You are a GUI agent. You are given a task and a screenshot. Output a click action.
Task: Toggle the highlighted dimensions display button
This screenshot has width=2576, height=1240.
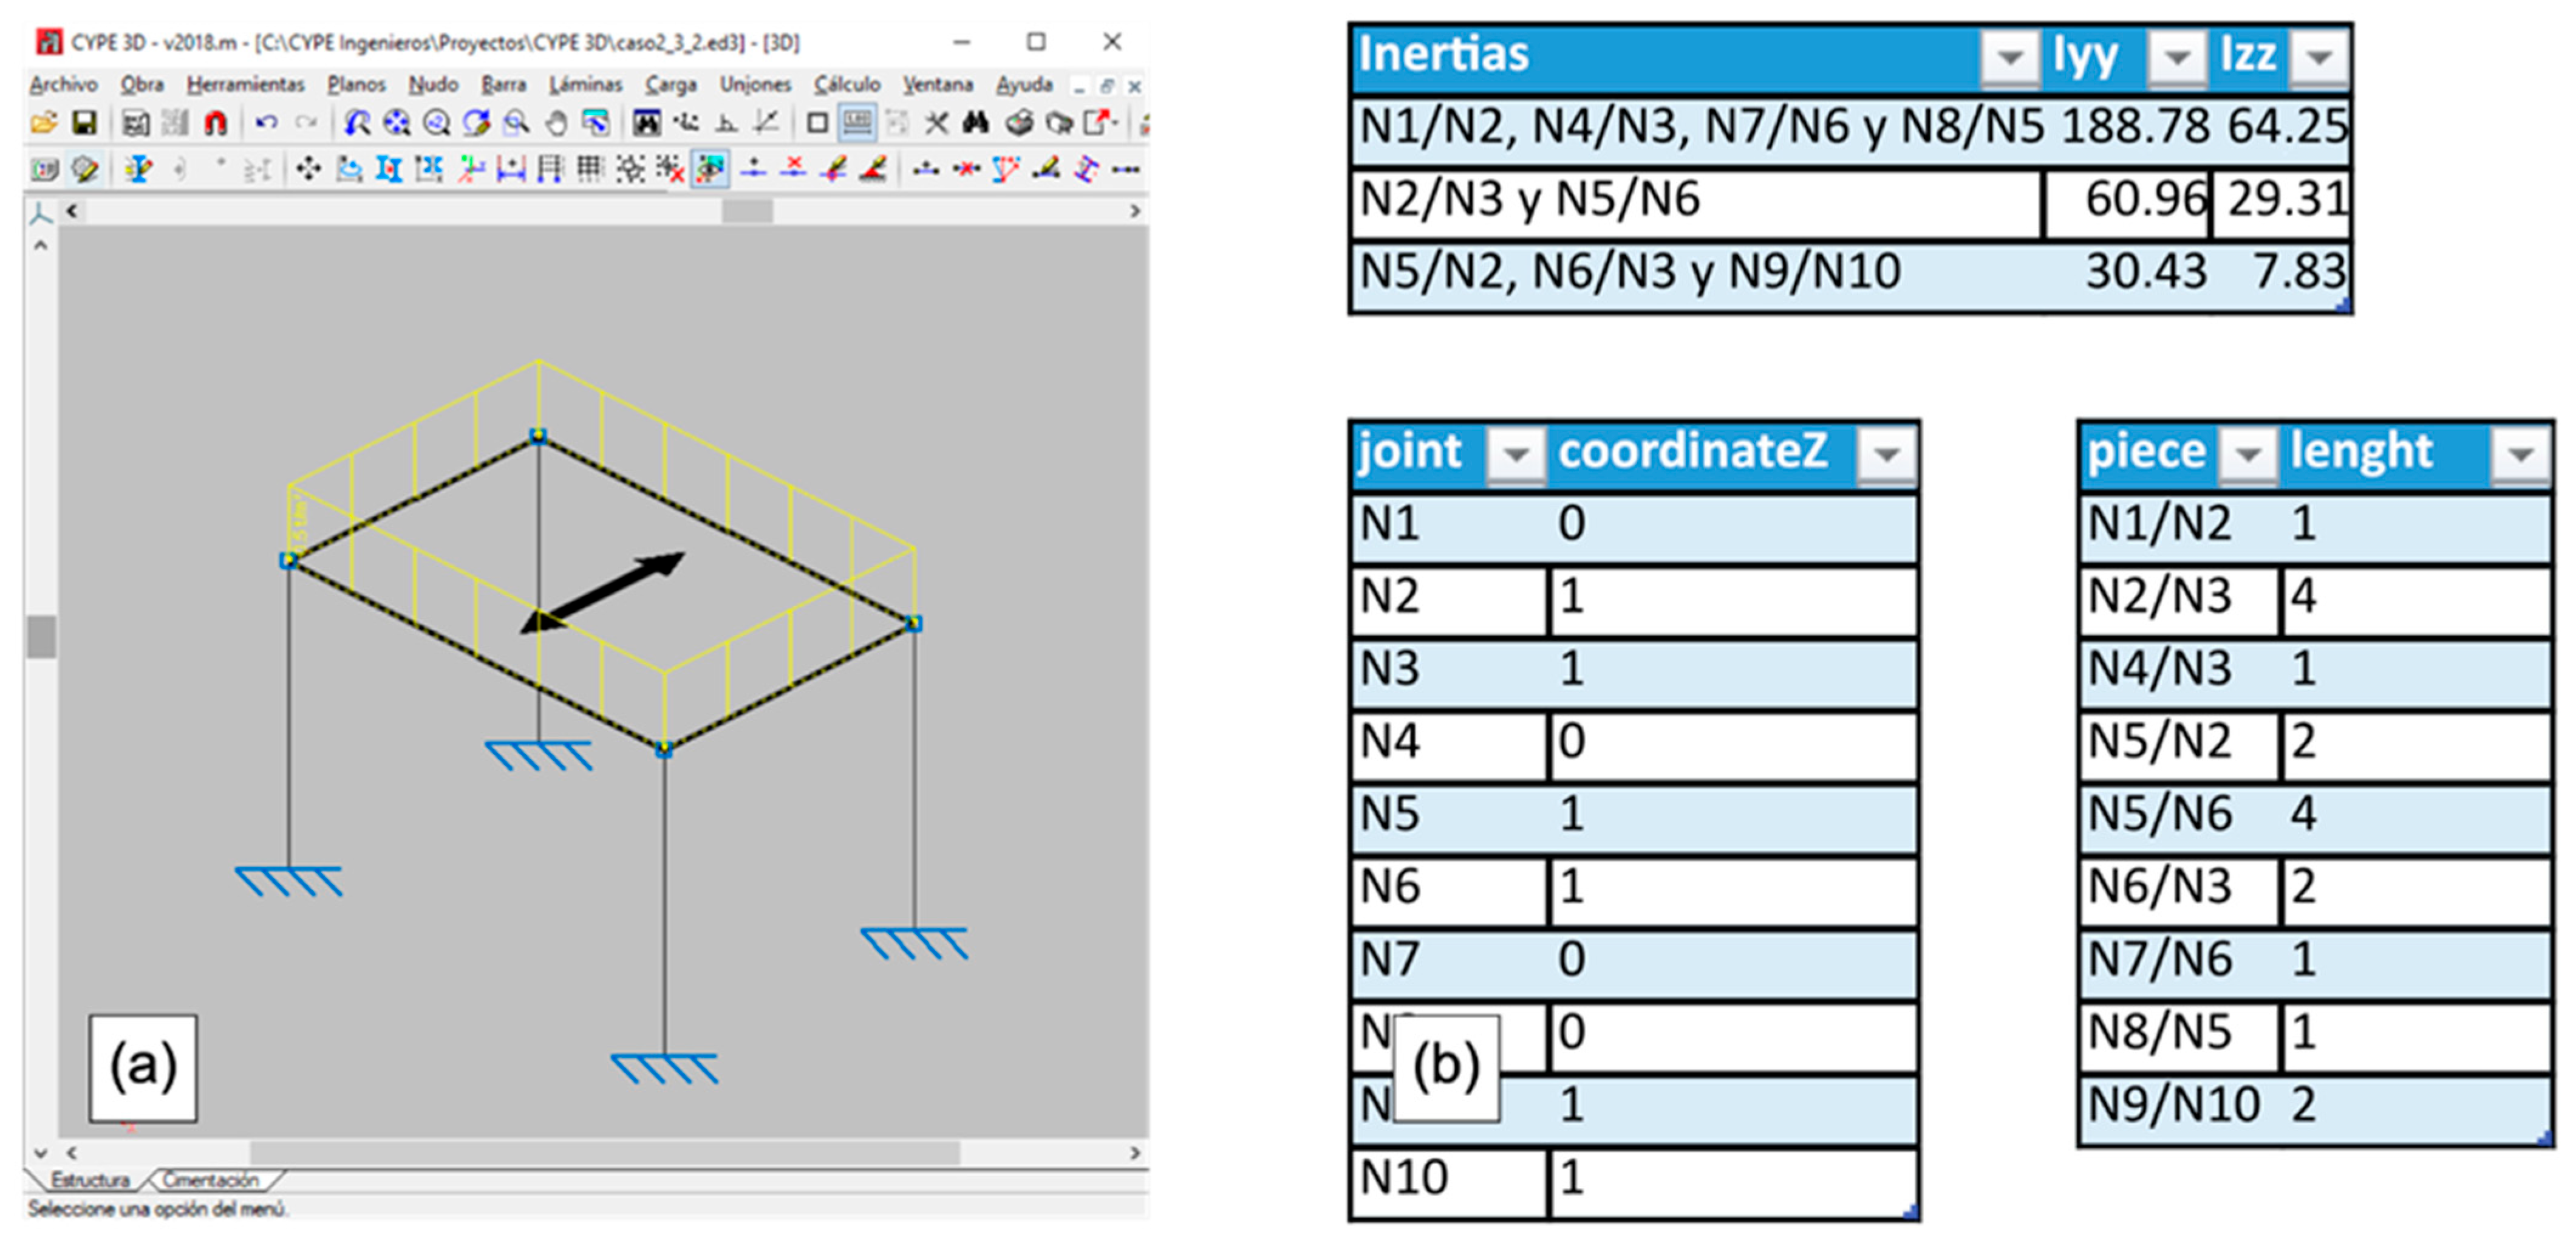(857, 123)
